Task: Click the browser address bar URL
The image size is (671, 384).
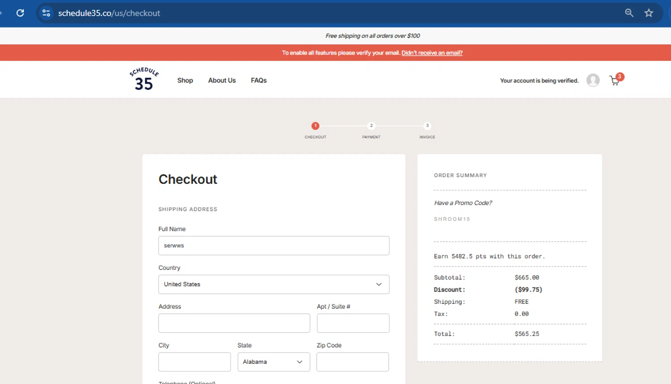Action: 109,13
